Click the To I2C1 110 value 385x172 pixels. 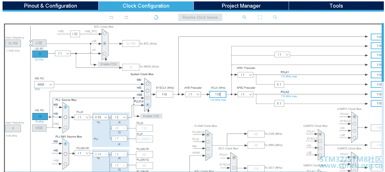click(256, 169)
